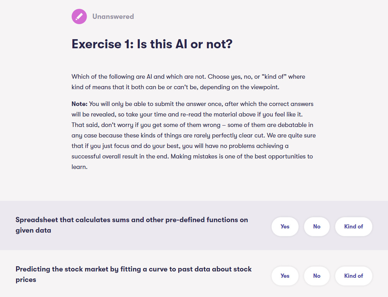Select No for stock market prediction
Image resolution: width=388 pixels, height=297 pixels.
coord(317,276)
